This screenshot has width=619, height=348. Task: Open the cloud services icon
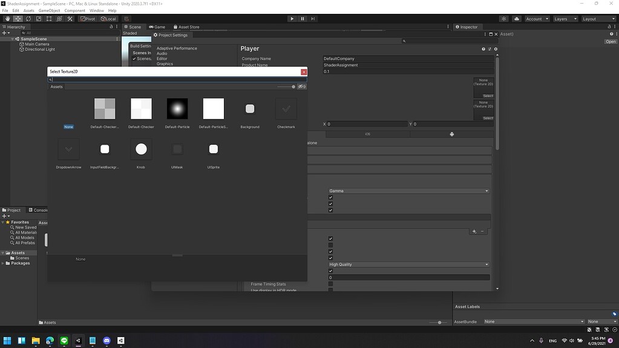tap(517, 19)
